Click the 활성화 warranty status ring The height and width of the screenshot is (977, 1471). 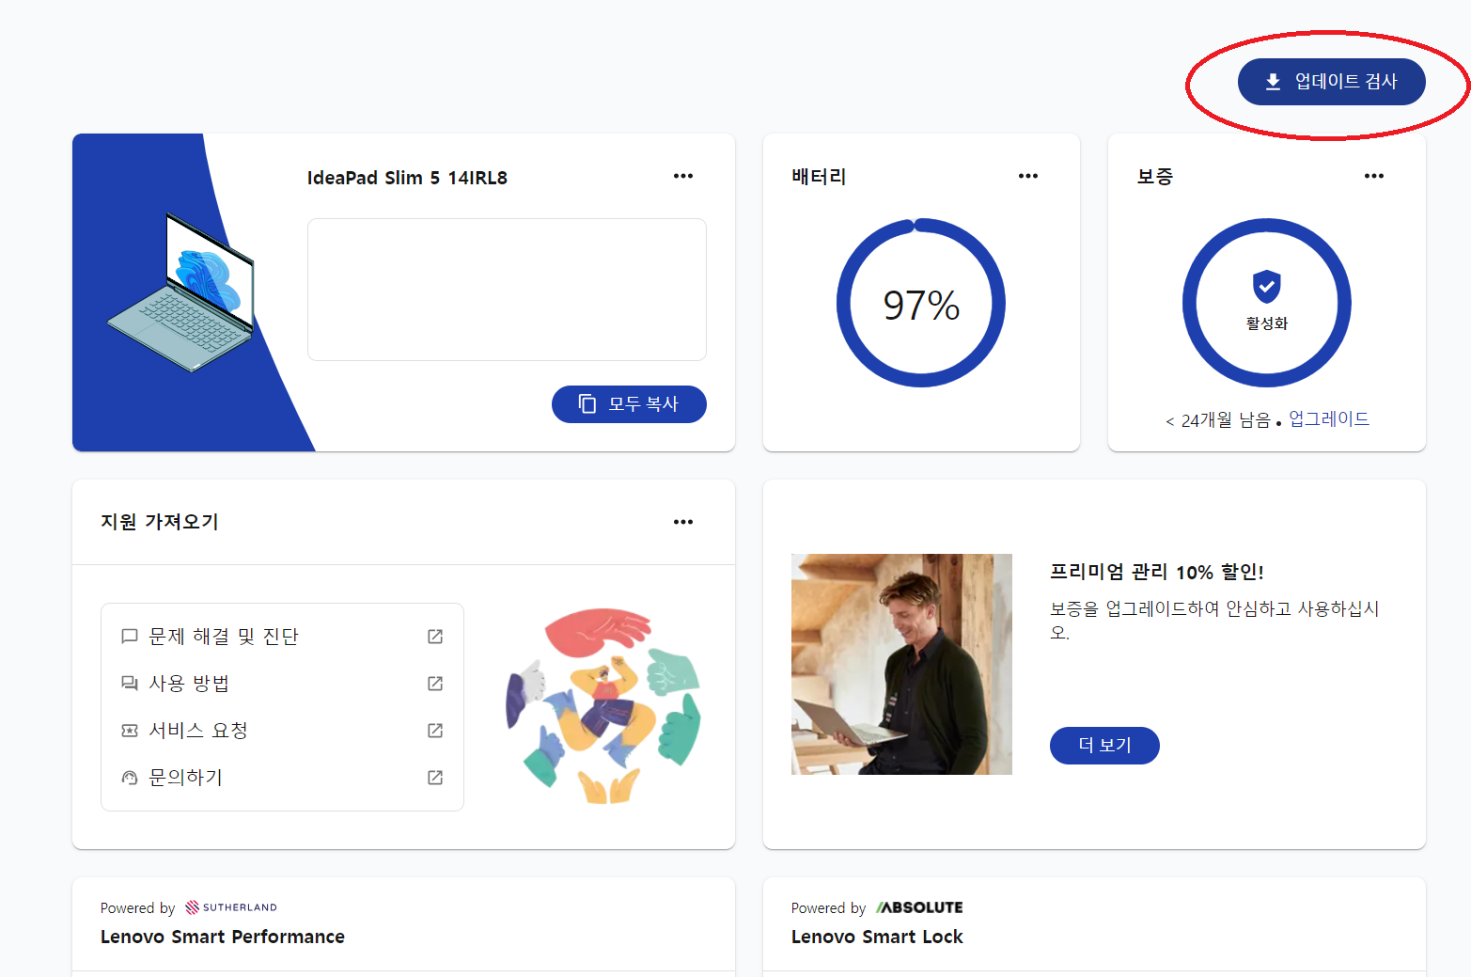pyautogui.click(x=1267, y=303)
